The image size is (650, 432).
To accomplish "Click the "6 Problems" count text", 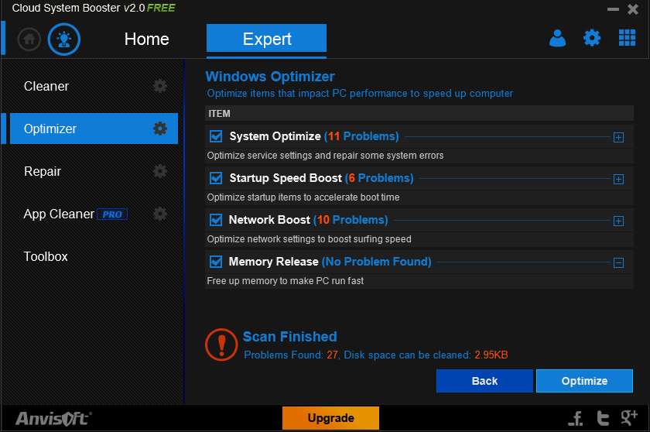I will [379, 178].
